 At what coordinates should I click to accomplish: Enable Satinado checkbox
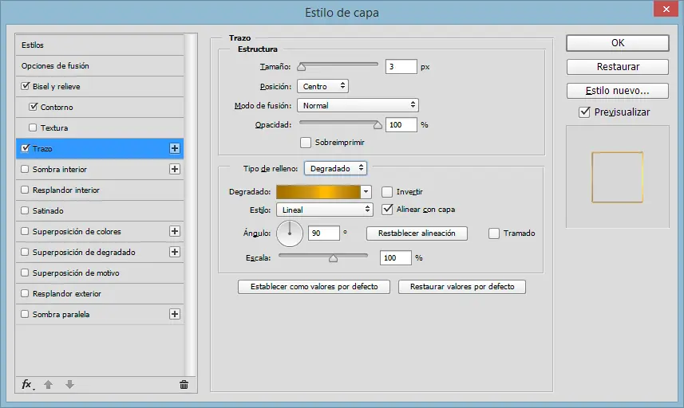point(25,210)
